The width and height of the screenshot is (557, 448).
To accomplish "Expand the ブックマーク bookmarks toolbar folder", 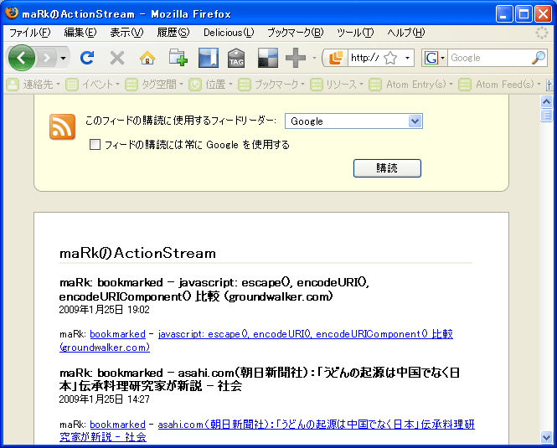I will tap(271, 85).
